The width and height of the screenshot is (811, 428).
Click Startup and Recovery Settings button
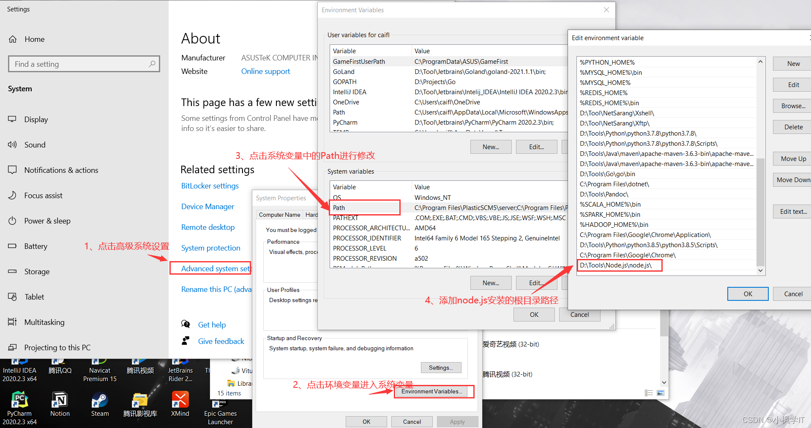click(441, 368)
